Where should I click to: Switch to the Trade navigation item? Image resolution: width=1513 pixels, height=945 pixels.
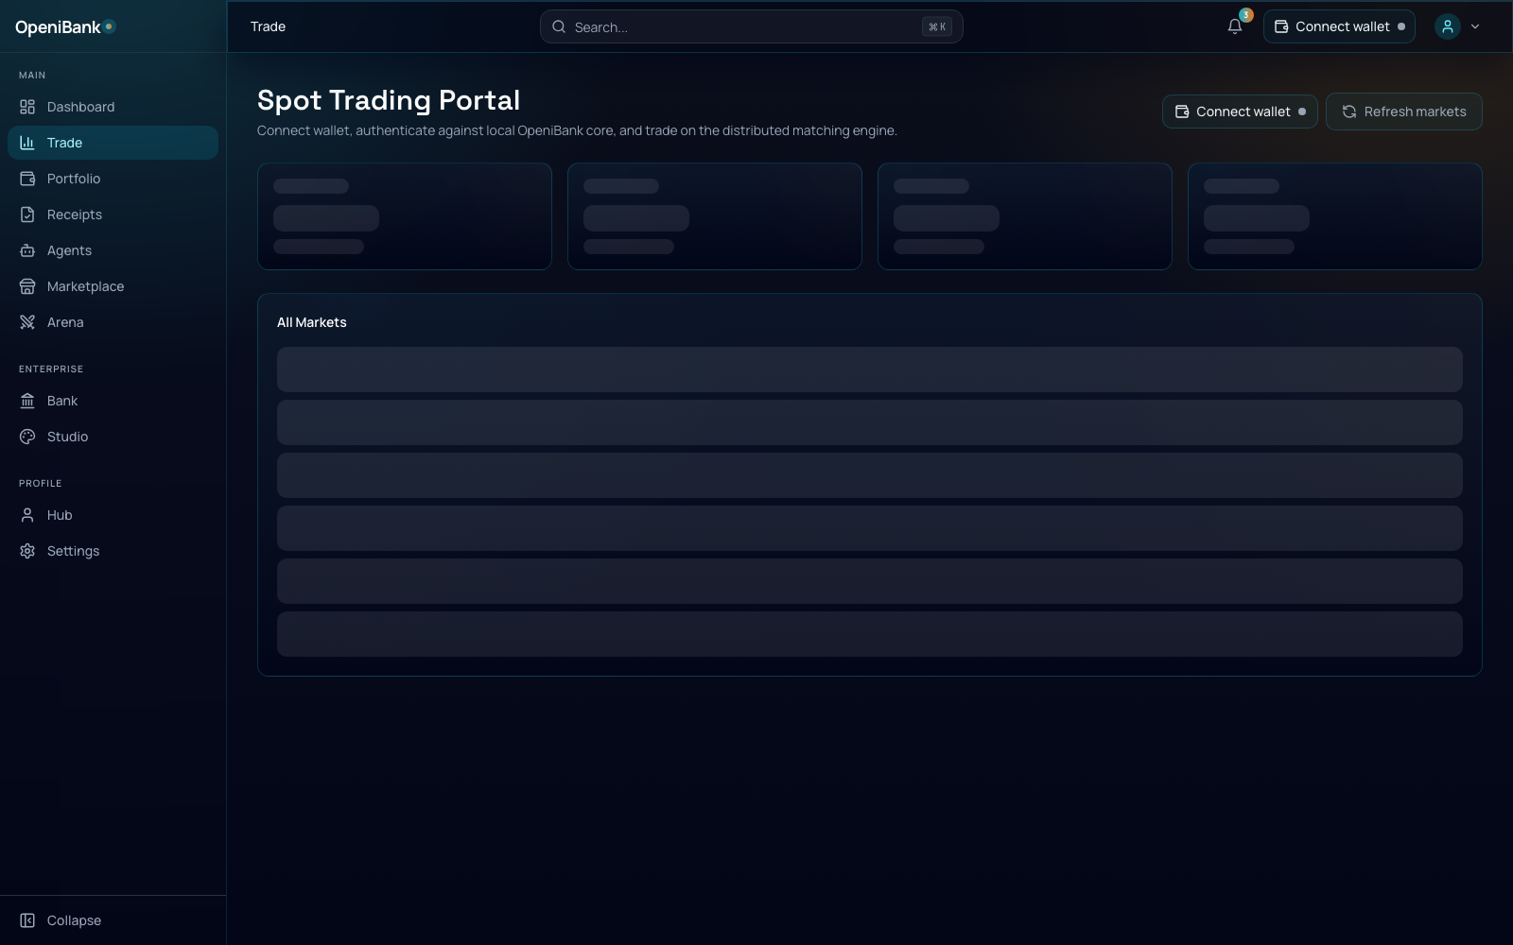[64, 142]
